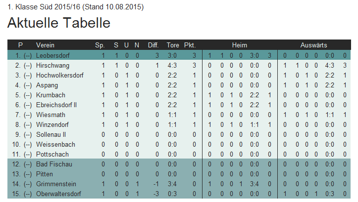Screen dimensions: 358x202
Task: Select the Krumbach team
Action: [x=51, y=95]
